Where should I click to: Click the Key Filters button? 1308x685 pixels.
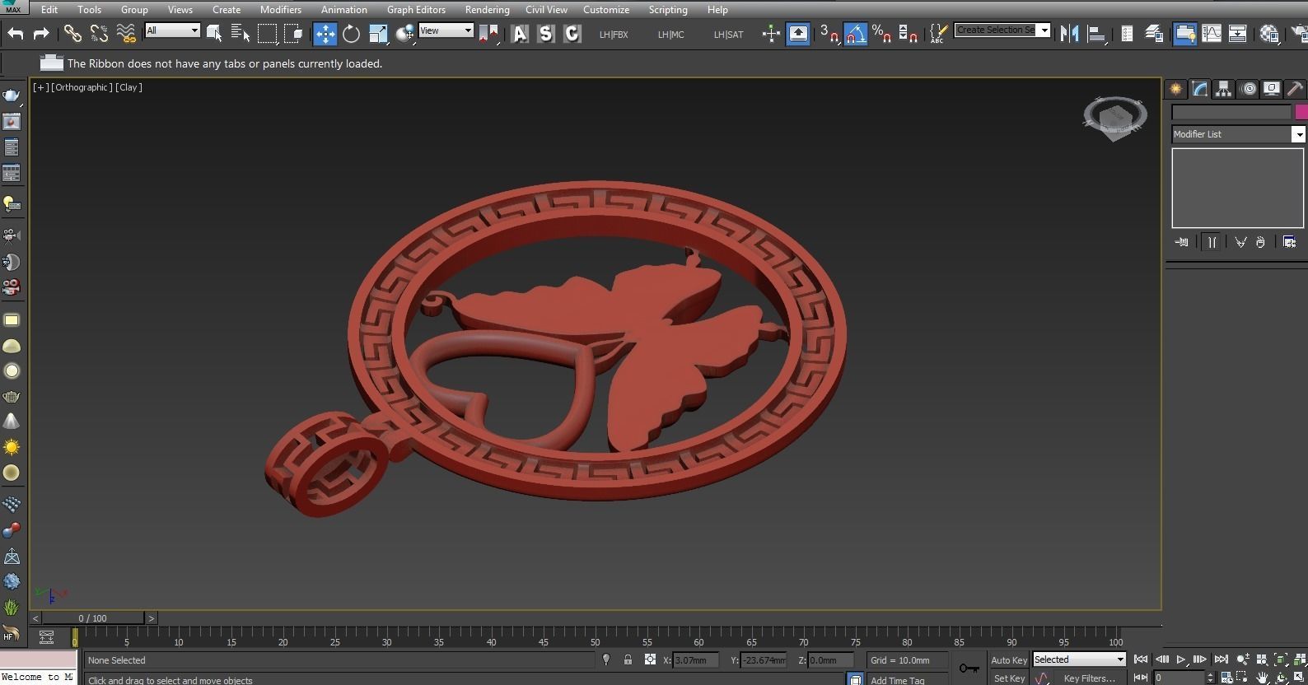pos(1089,678)
